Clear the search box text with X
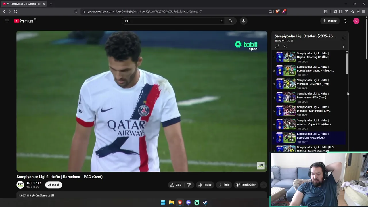 pyautogui.click(x=221, y=21)
